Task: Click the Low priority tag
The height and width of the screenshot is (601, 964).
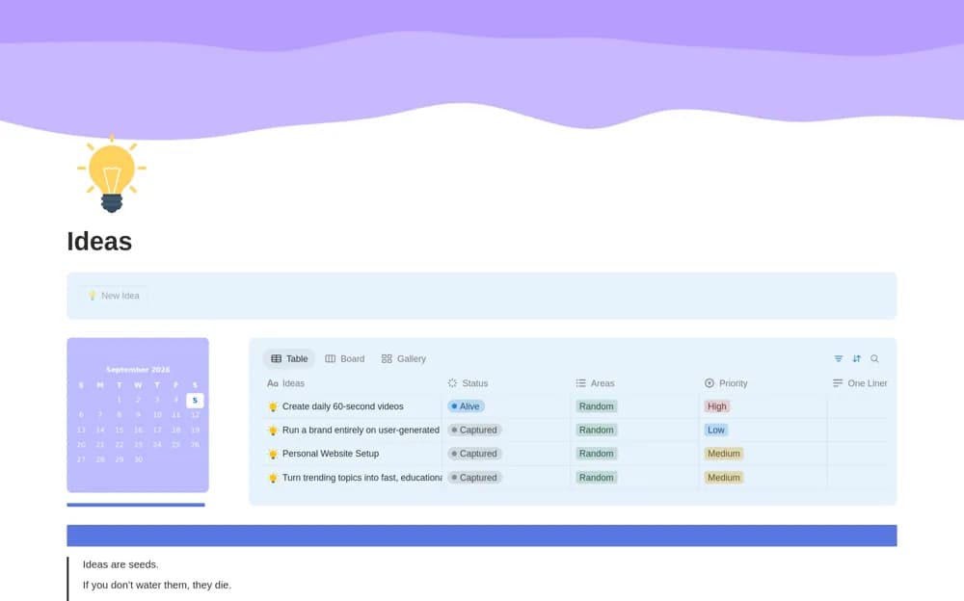Action: 715,431
